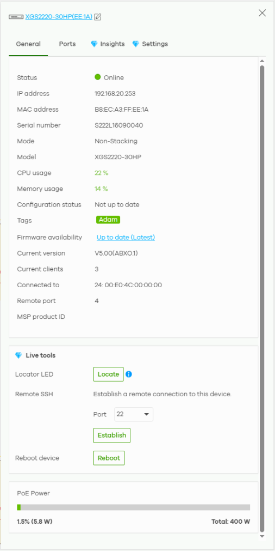This screenshot has width=275, height=551.
Task: Click the diamond icon beside Live tools
Action: tap(18, 355)
